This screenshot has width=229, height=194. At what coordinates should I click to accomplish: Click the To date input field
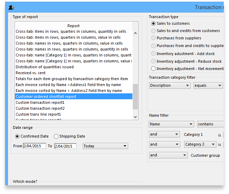coord(65,146)
